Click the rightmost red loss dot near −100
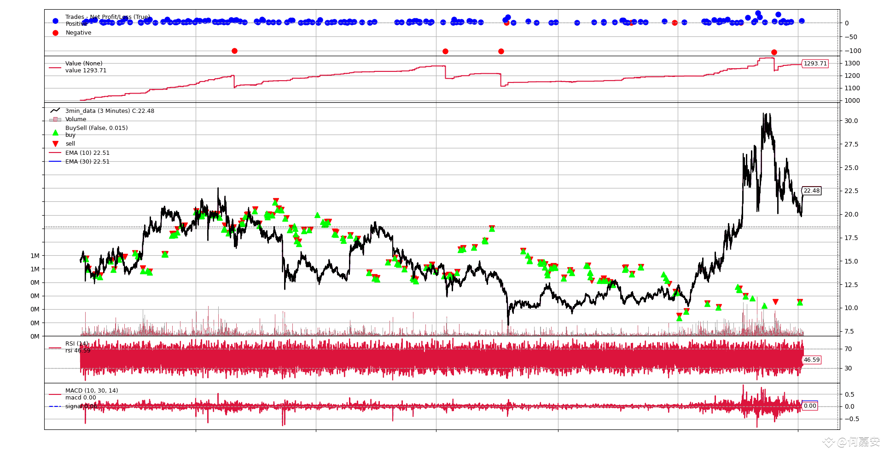 click(x=774, y=52)
